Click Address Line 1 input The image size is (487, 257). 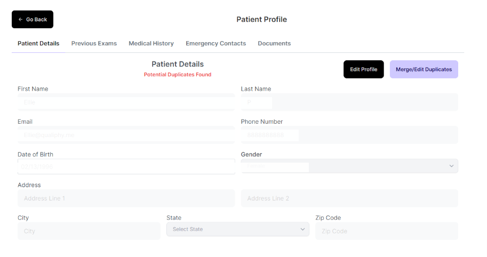pos(126,198)
